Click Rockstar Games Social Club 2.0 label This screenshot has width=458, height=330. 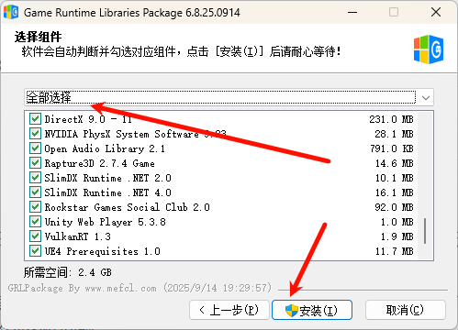[x=128, y=207]
